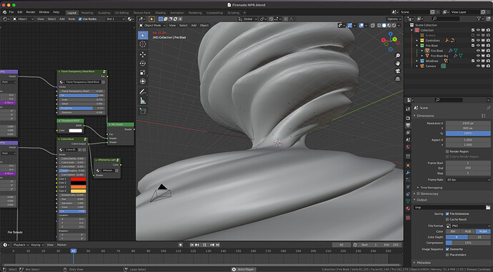Open the Render menu

pyautogui.click(x=31, y=12)
